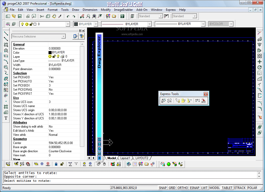Viewport: 265px width, 192px height.
Task: Open the BYLAYER lineweight dropdown
Action: 203,24
